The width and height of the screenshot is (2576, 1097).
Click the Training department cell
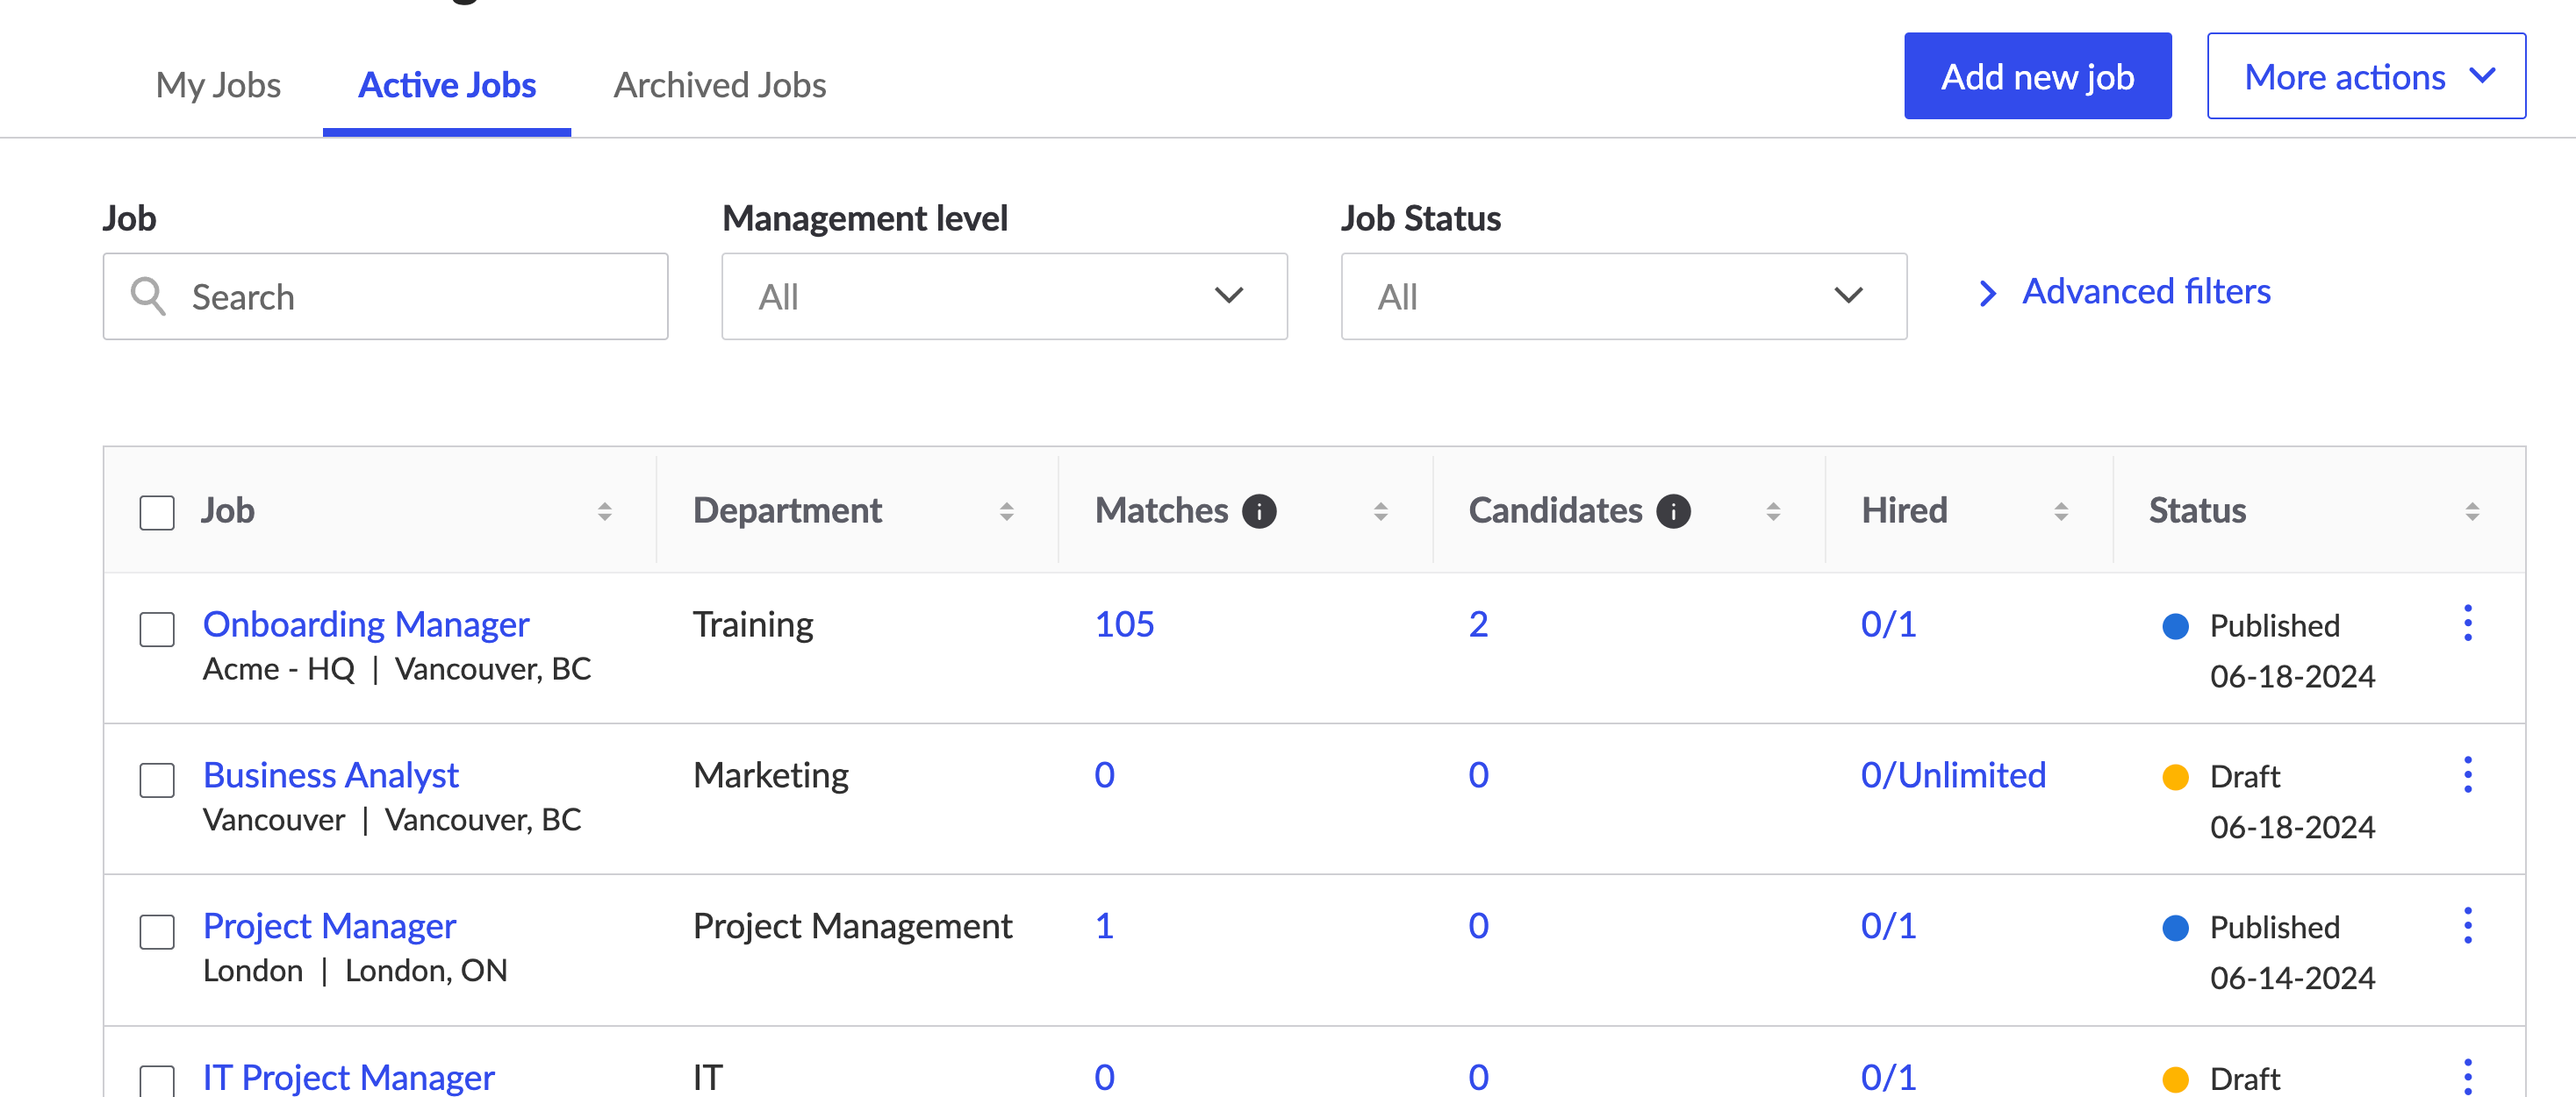[753, 624]
